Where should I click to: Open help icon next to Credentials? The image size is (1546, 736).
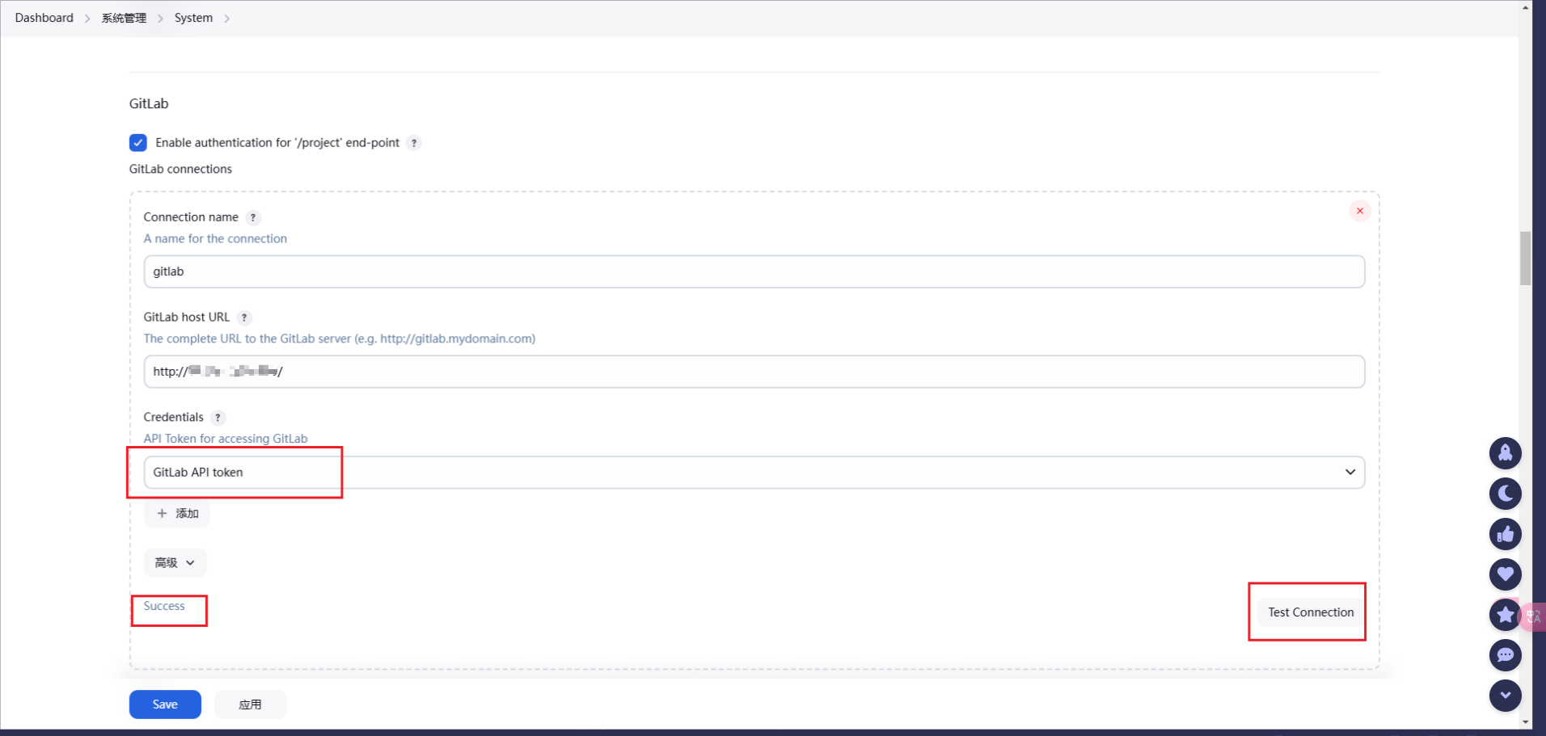click(218, 418)
